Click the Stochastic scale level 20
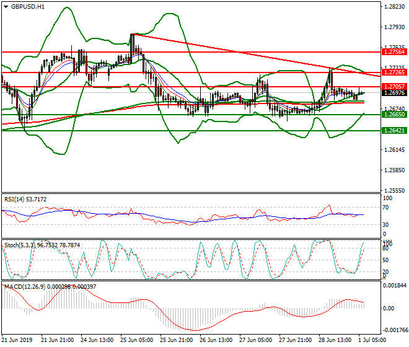This screenshot has height=347, width=409. 385,272
